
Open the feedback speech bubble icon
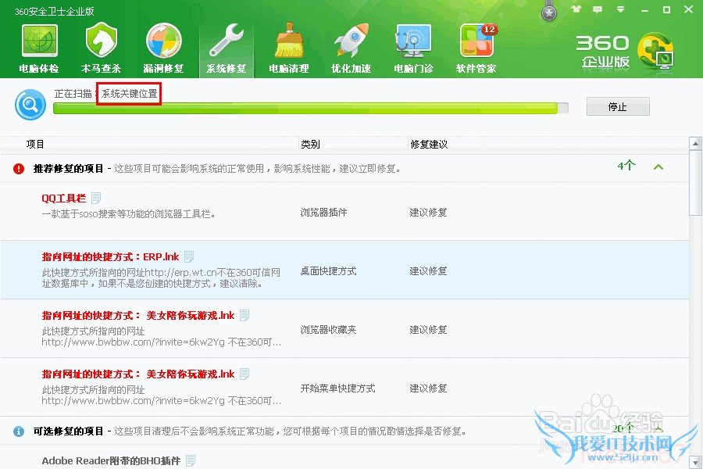point(598,9)
